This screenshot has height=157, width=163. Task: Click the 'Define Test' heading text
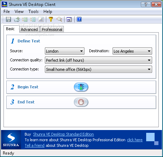pos(29,41)
